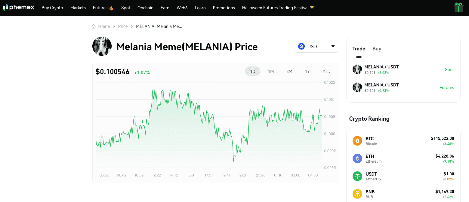Click the Price breadcrumb link
Image resolution: width=469 pixels, height=202 pixels.
click(x=123, y=26)
